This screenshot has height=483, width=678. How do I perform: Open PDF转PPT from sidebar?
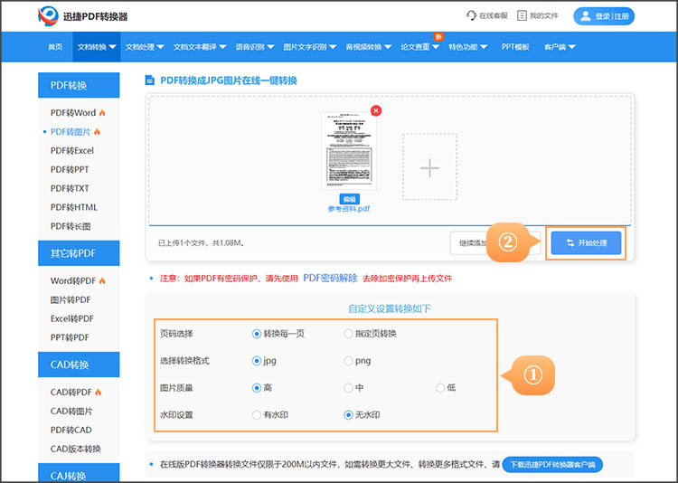coord(70,170)
